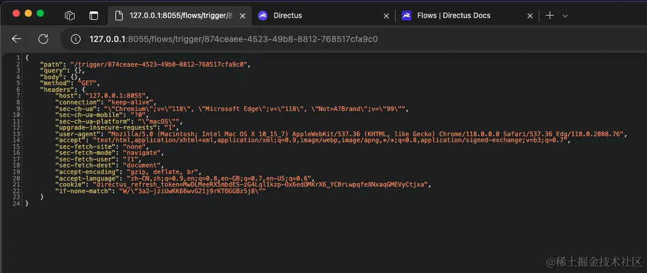Close the 127.0.0.1:8055 flows trigger tab
Screen dimensions: 647x273
click(243, 16)
